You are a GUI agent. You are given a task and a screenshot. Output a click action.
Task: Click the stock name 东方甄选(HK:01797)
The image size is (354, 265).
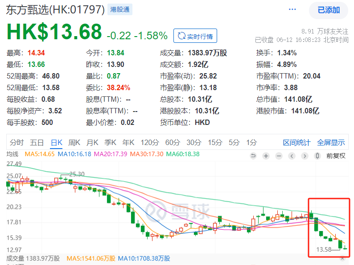click(x=55, y=10)
